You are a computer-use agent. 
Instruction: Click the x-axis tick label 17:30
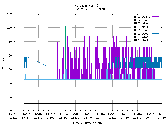point(26,118)
